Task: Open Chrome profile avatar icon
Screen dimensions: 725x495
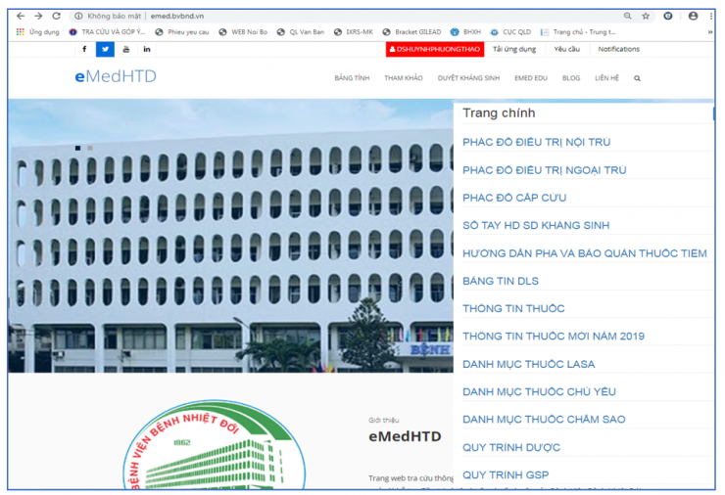Action: click(694, 17)
